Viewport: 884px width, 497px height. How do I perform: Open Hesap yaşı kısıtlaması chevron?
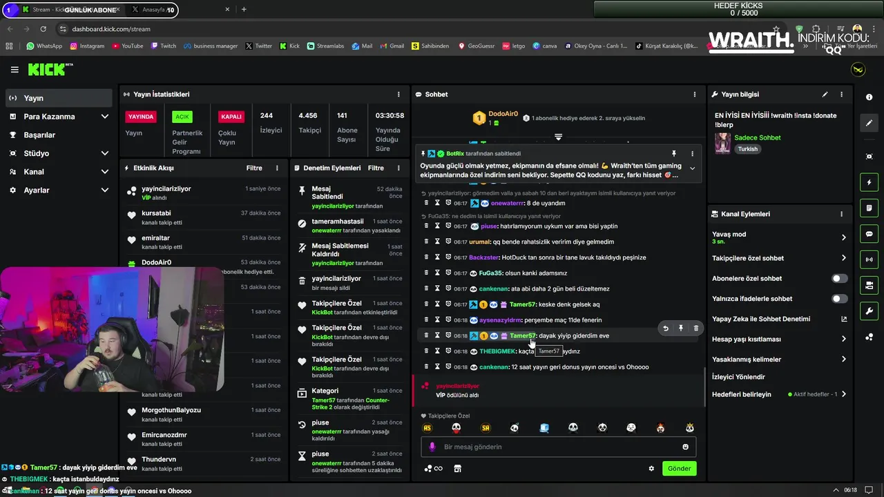coord(843,339)
